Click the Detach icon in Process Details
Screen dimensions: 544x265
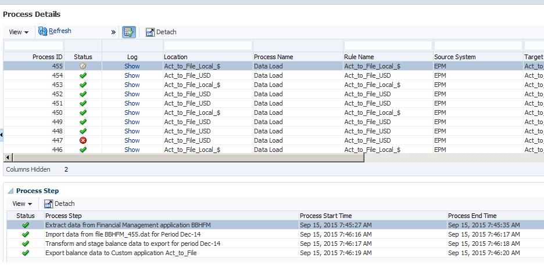click(151, 32)
